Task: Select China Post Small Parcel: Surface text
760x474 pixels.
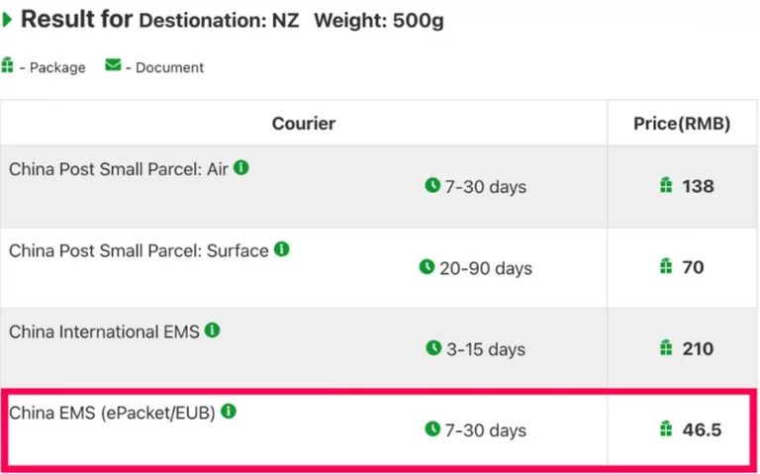Action: [x=139, y=250]
